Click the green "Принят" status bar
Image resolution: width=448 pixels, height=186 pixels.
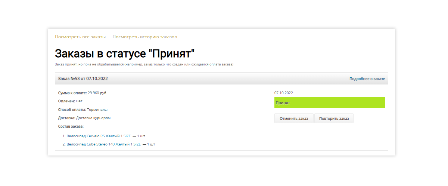coord(329,103)
